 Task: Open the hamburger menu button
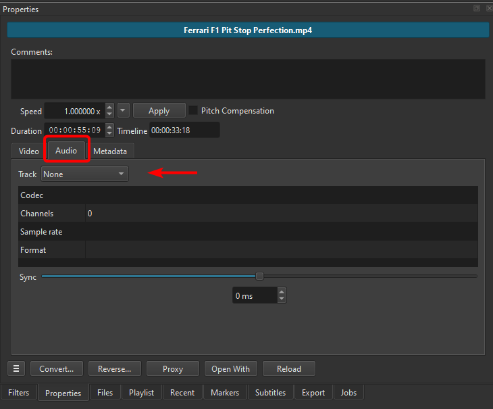(x=16, y=369)
